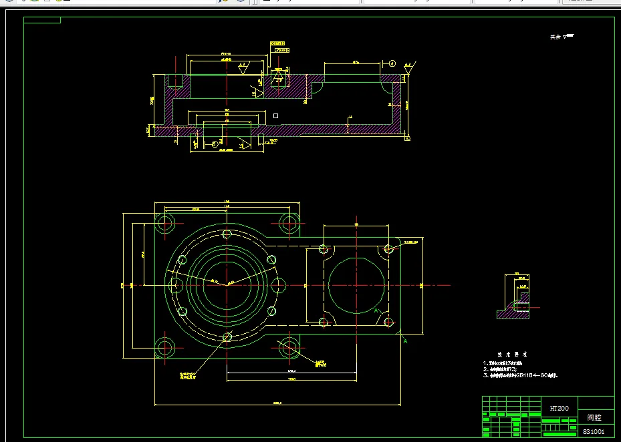Select the HT200 material text in title block
This screenshot has height=442, width=621.
point(560,409)
